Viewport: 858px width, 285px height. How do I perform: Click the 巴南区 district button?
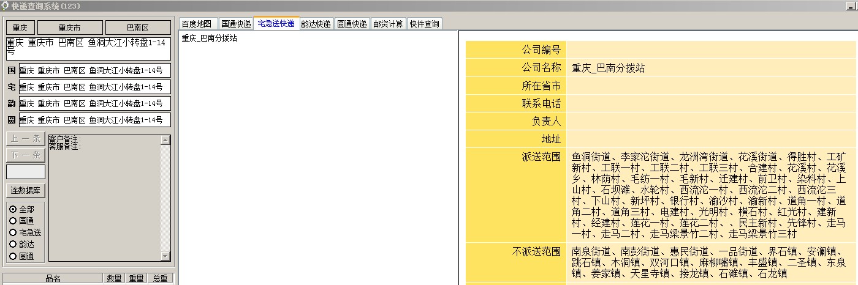pos(138,28)
